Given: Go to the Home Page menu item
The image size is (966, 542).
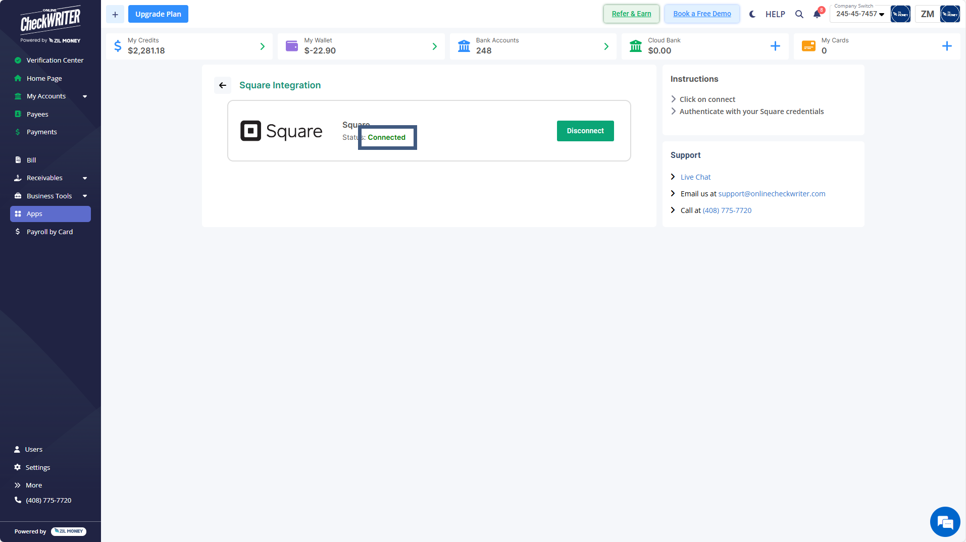Looking at the screenshot, I should tap(44, 78).
